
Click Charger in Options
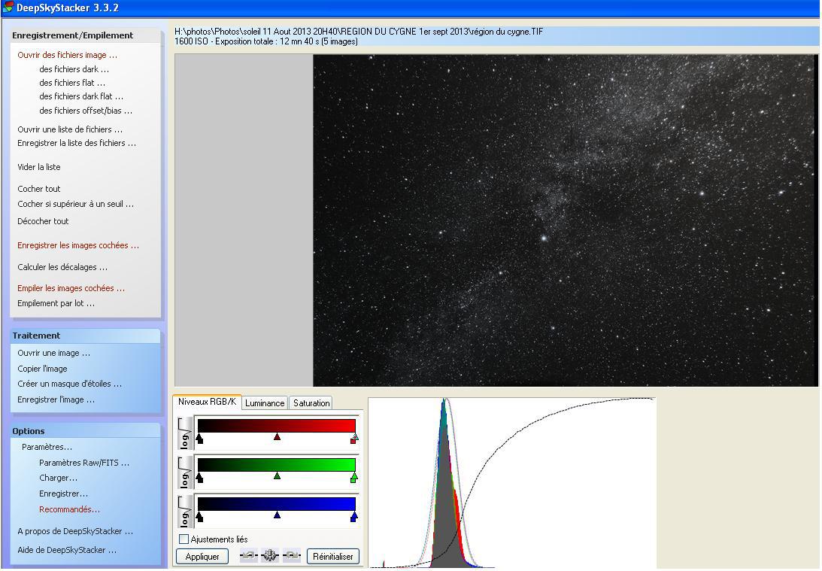(x=58, y=478)
